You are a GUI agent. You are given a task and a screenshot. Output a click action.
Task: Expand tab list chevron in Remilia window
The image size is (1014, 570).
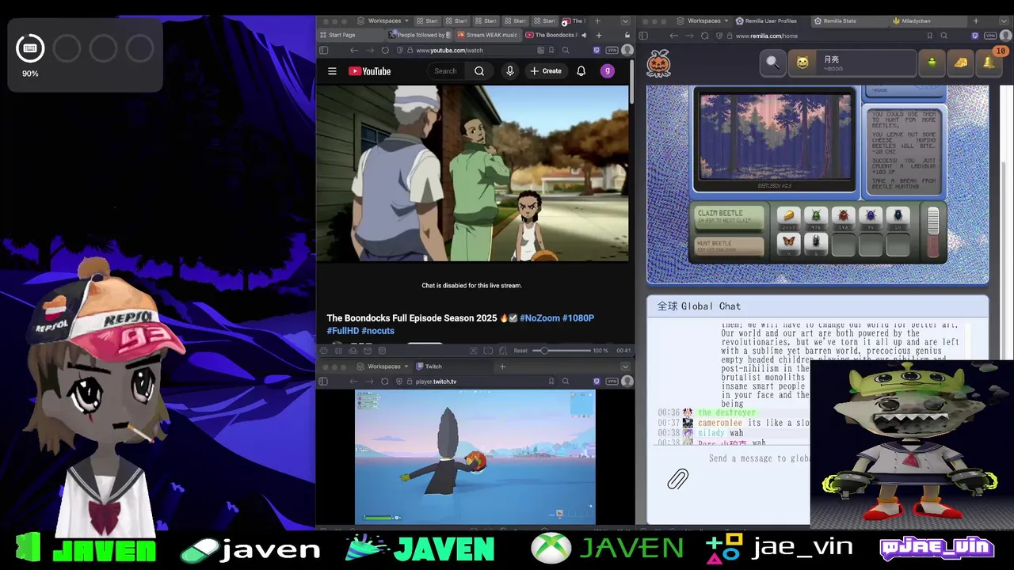point(1005,21)
